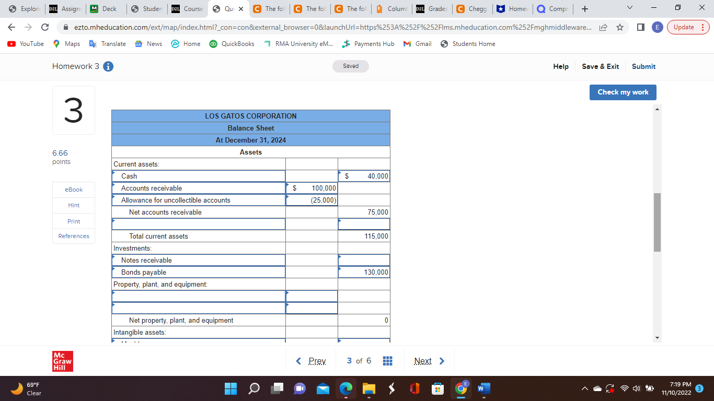Open File Explorer from the taskbar
The image size is (714, 401).
pos(369,388)
